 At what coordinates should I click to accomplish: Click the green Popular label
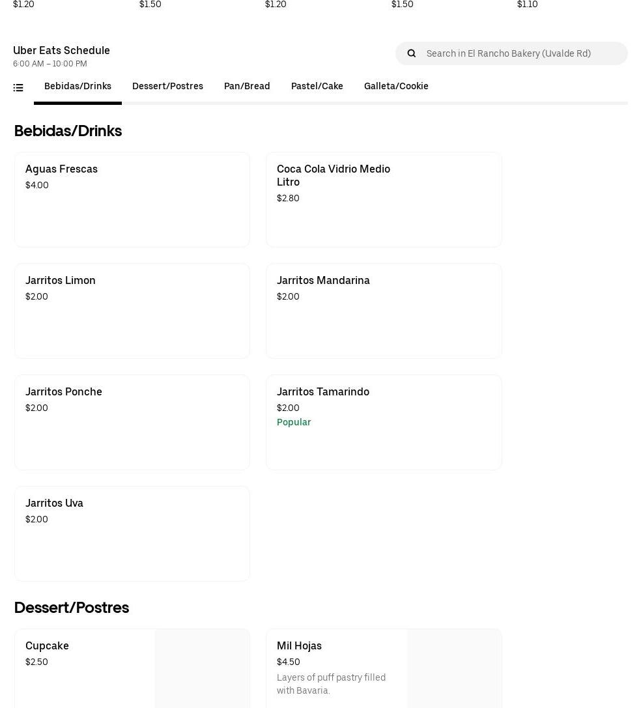(294, 422)
